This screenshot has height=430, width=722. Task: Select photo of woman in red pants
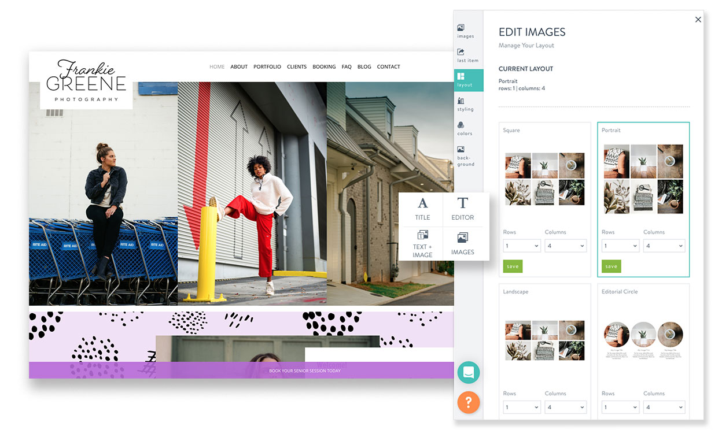click(252, 192)
